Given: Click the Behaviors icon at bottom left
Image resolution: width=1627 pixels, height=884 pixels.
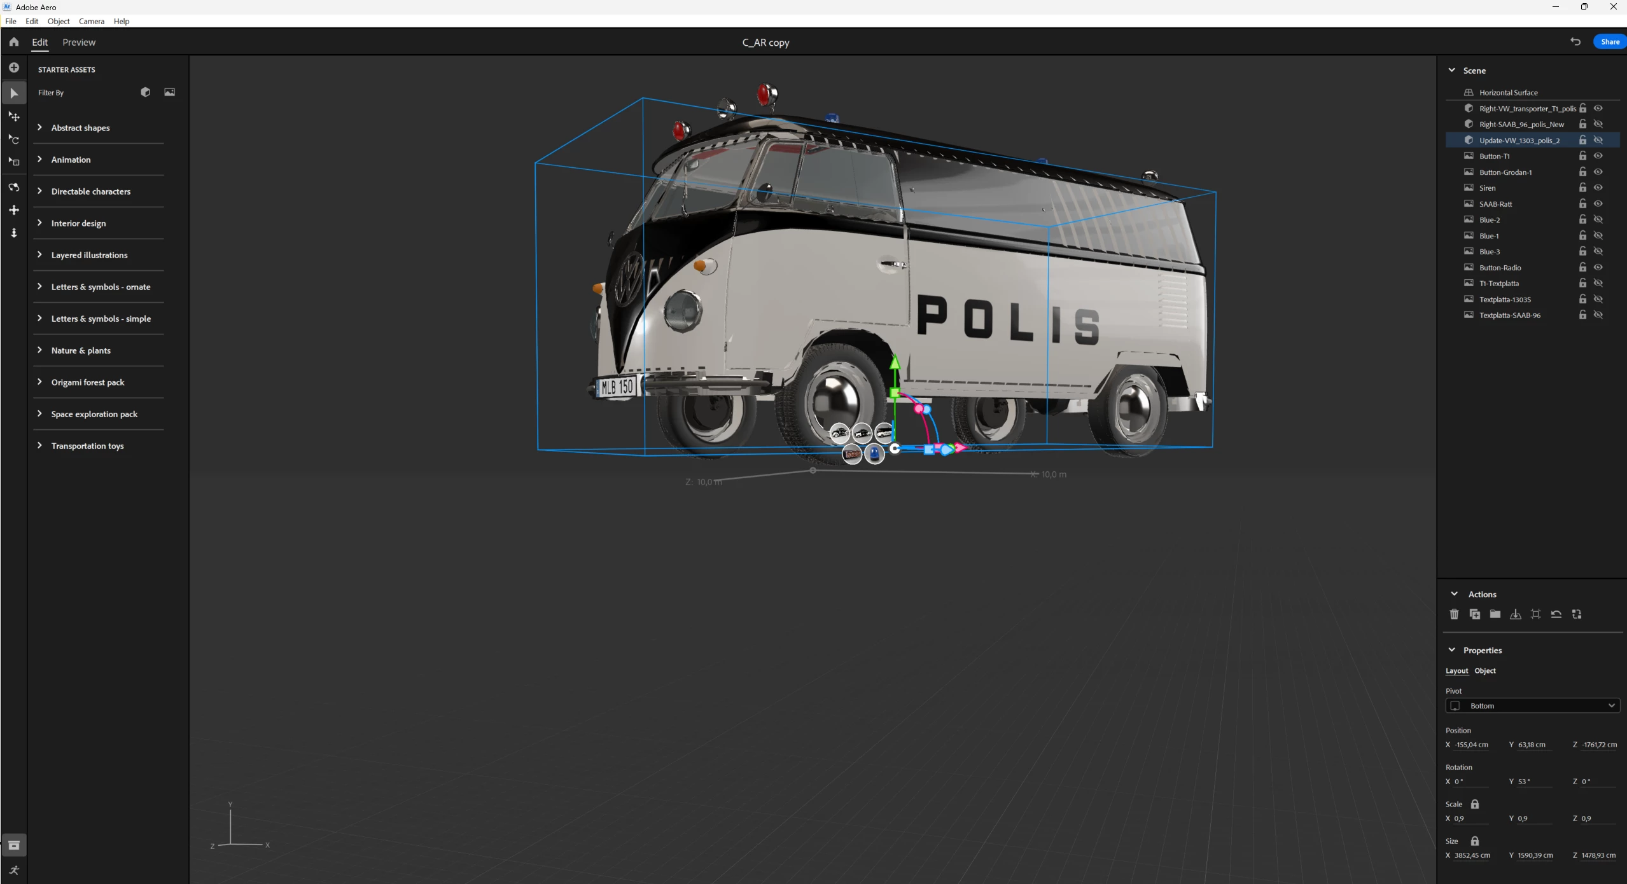Looking at the screenshot, I should (14, 870).
